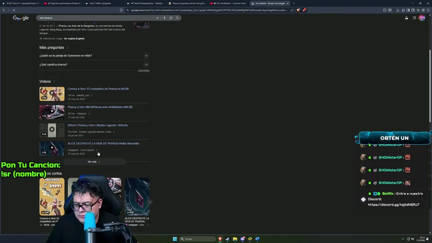Screen dimensions: 432x243
Task: Switch to Pharsa Leyendas móviles tab
Action: [x=187, y=3]
